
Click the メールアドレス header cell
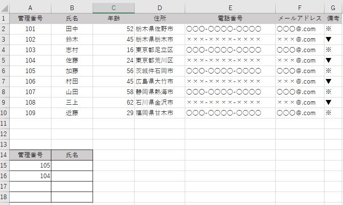click(300, 18)
